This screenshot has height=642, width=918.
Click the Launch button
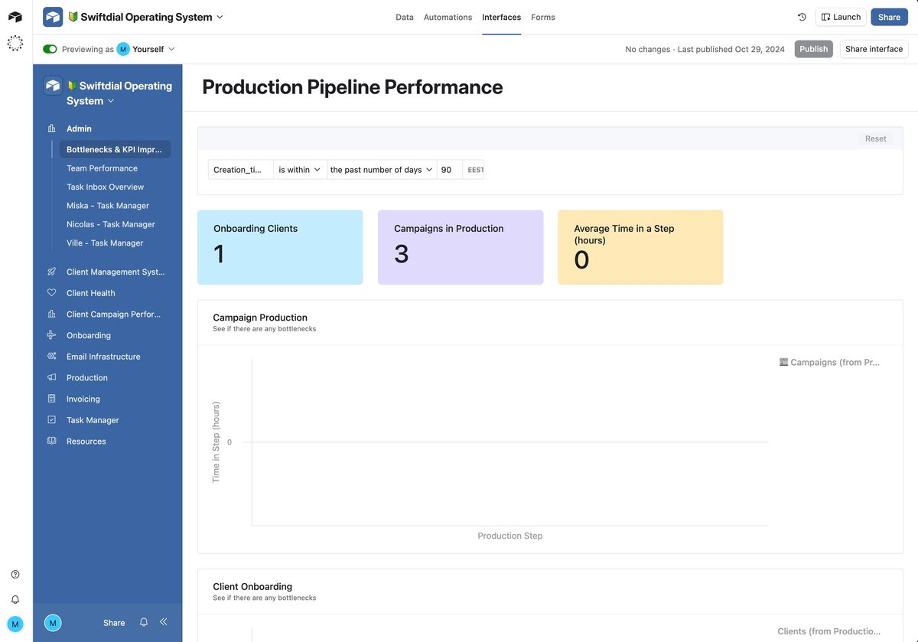[841, 17]
